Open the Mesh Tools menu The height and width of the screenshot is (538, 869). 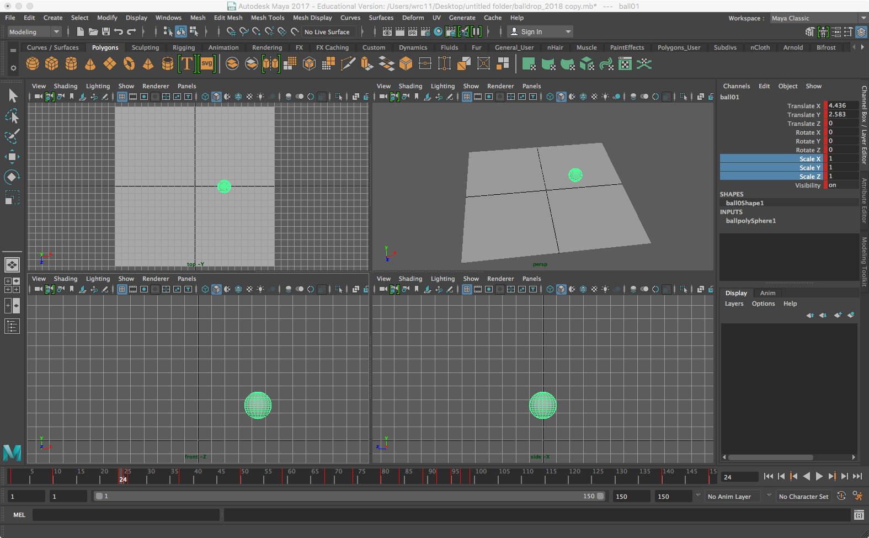click(267, 18)
